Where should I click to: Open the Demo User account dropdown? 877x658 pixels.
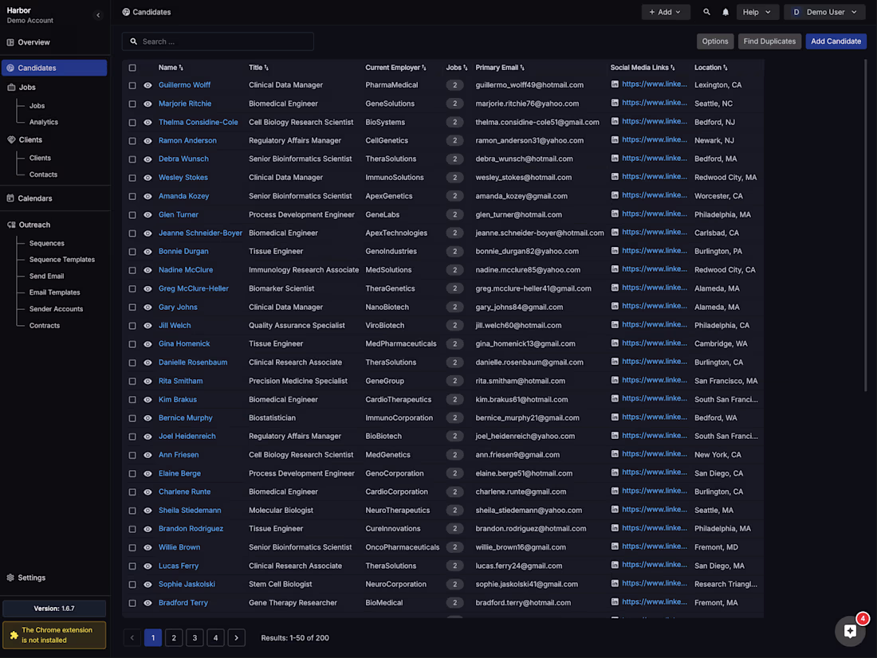pos(825,12)
